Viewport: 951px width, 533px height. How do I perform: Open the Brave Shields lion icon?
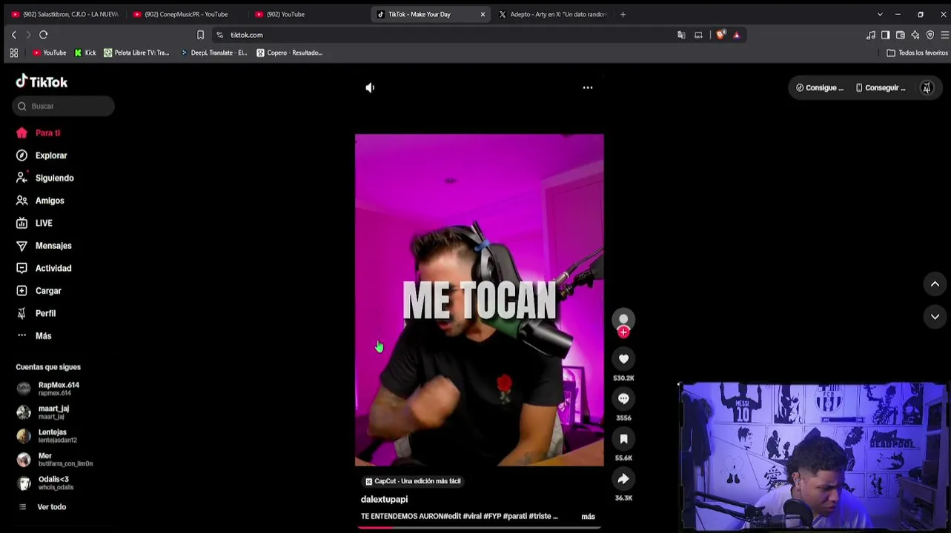click(720, 35)
